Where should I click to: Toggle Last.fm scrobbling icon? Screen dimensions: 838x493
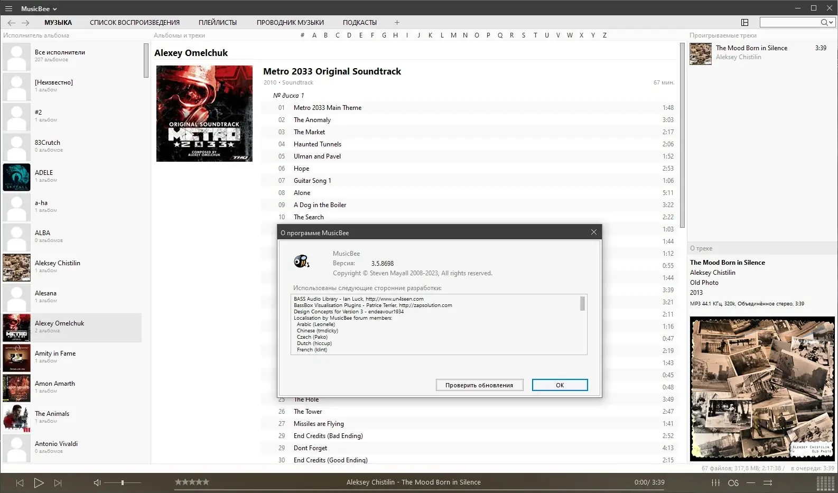(x=733, y=482)
